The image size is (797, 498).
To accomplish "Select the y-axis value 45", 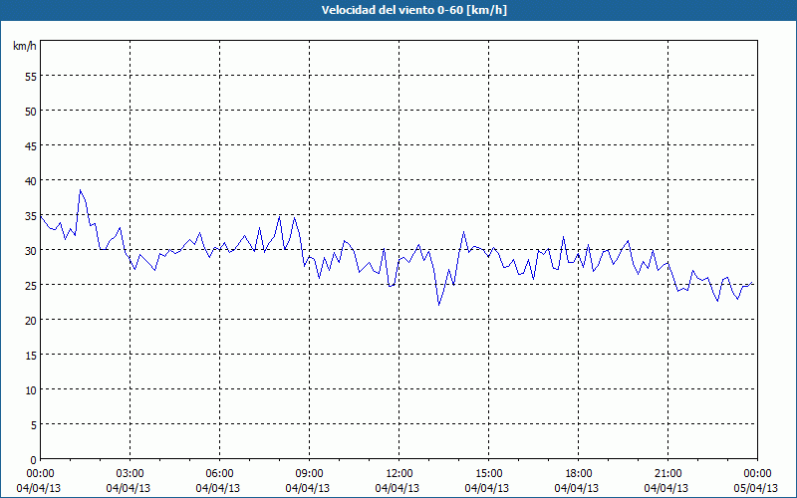I will 31,145.
